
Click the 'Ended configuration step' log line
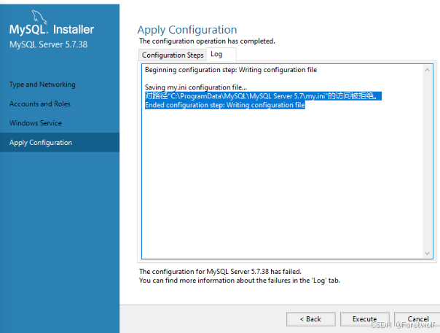coord(225,105)
